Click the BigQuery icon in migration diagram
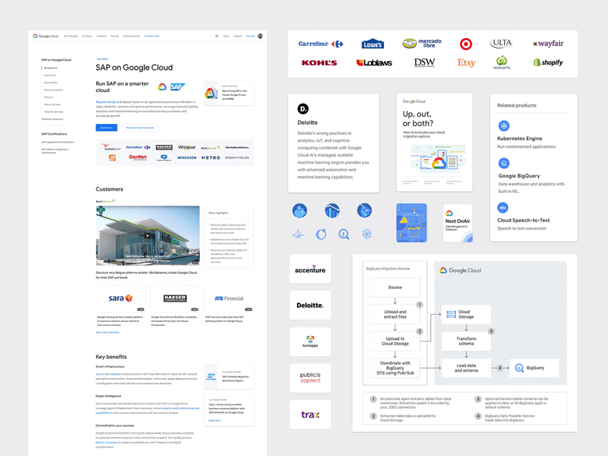 click(x=520, y=368)
